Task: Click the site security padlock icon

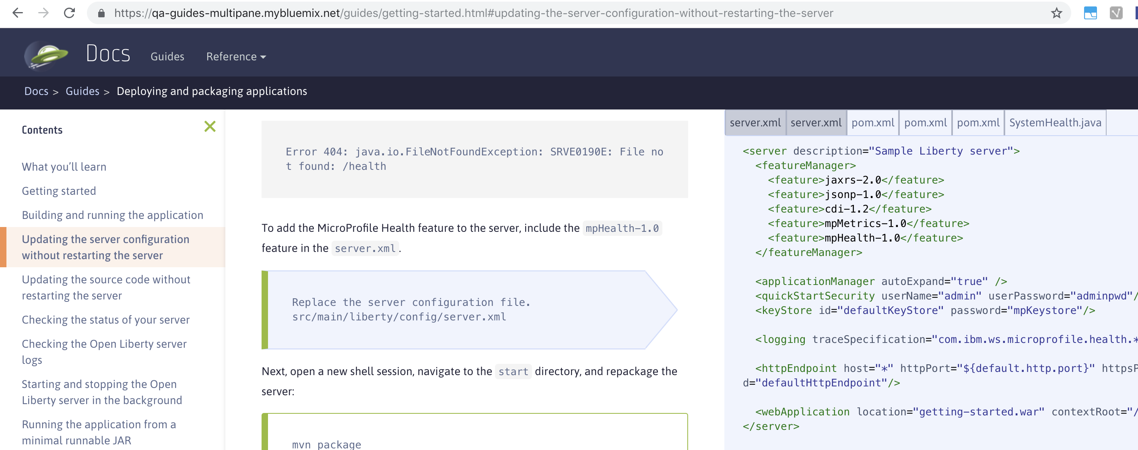Action: [101, 13]
